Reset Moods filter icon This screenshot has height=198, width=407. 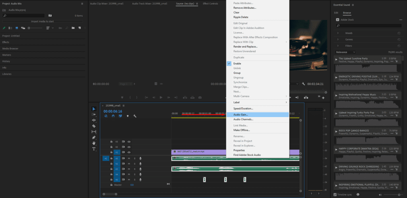tap(399, 33)
